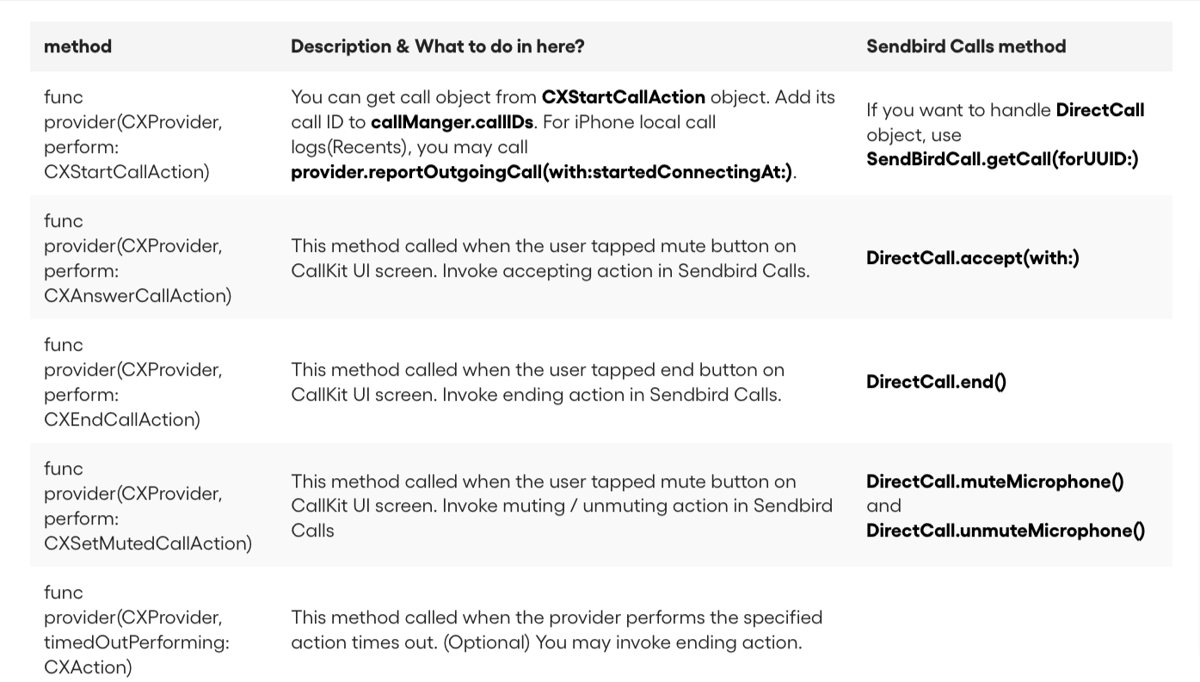Click the "Invoke muting / unmuting action" description
The width and height of the screenshot is (1200, 682).
[x=561, y=506]
